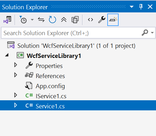156x136 pixels.
Task: Close the Solution Explorer panel
Action: point(150,7)
